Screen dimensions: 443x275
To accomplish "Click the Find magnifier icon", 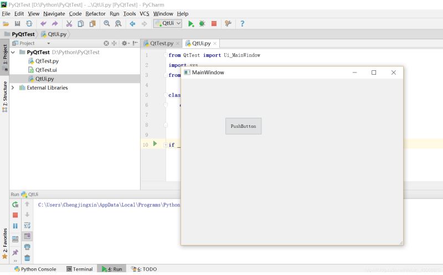I will [106, 24].
